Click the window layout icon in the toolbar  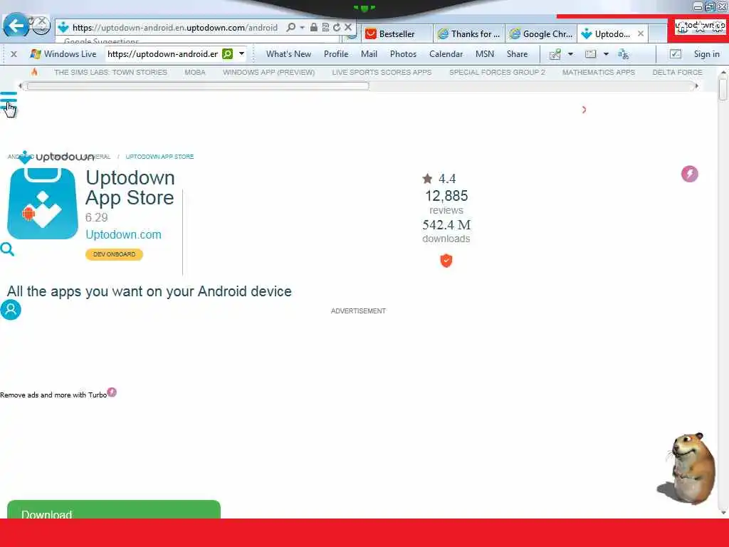[590, 54]
